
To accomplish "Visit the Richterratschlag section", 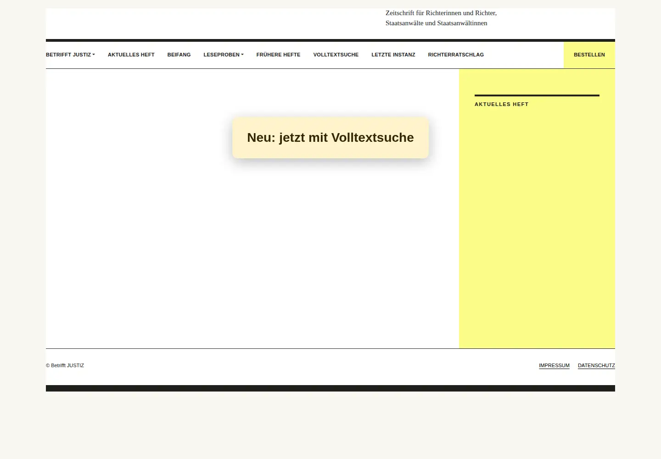I will (456, 55).
